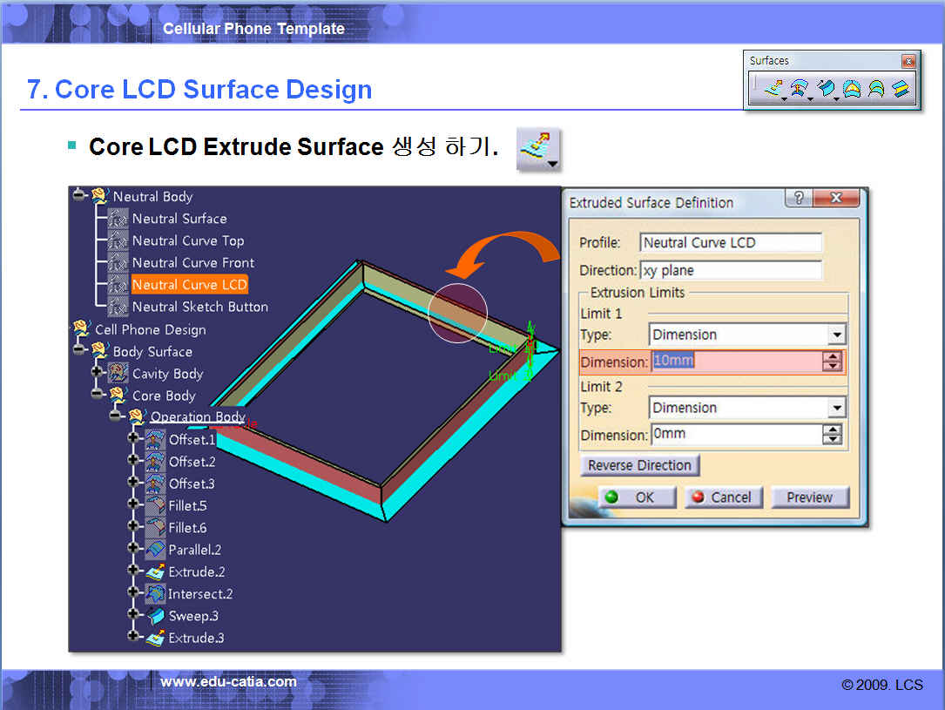Choose the Sweep surface tool icon
This screenshot has height=710, width=945.
pos(825,89)
